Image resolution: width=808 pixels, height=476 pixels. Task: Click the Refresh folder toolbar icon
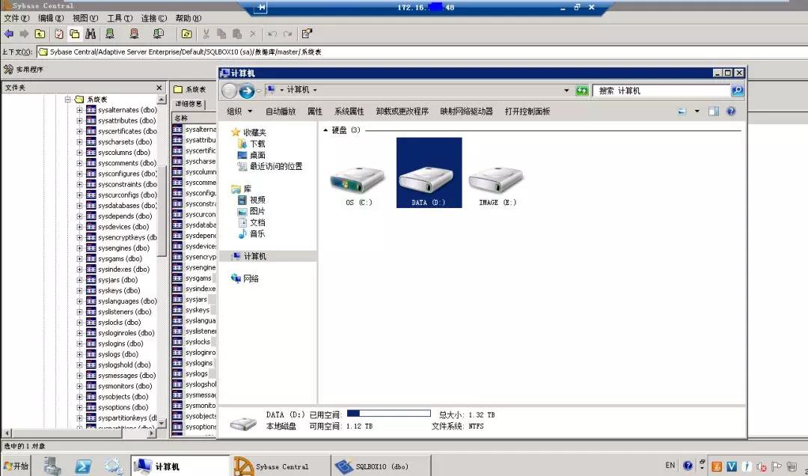(186, 34)
